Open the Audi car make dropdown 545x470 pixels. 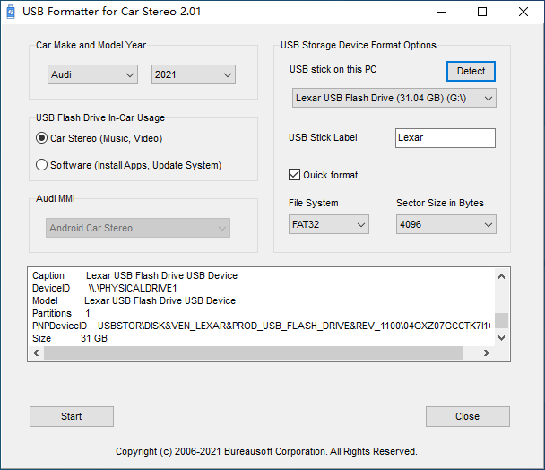pos(92,75)
